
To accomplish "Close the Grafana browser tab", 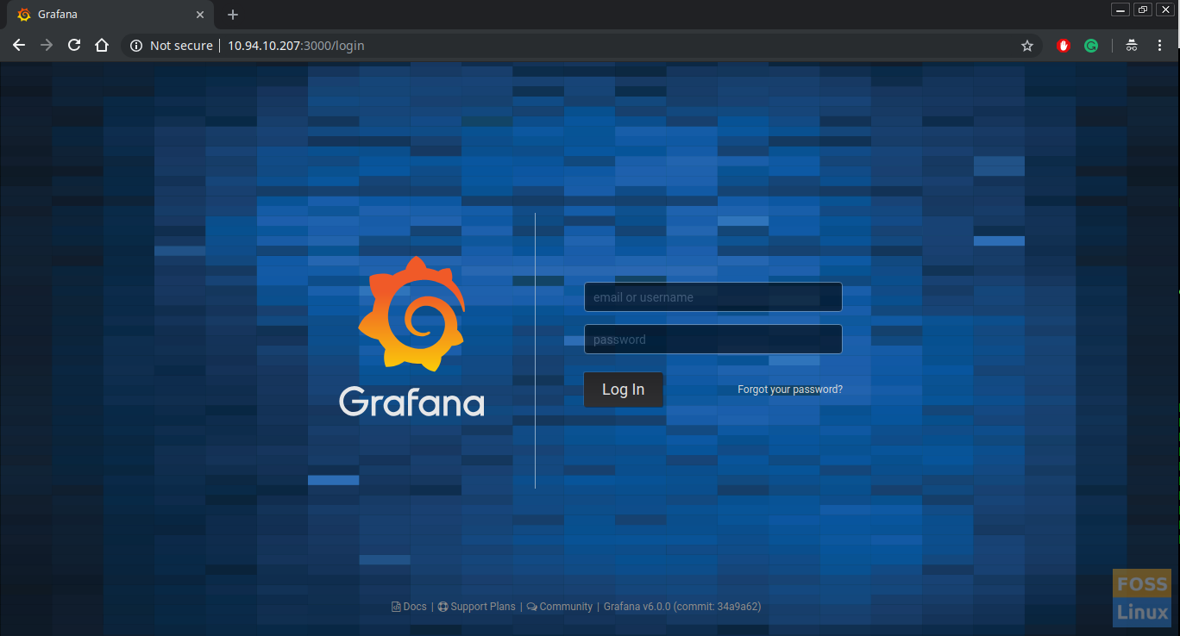I will [200, 15].
